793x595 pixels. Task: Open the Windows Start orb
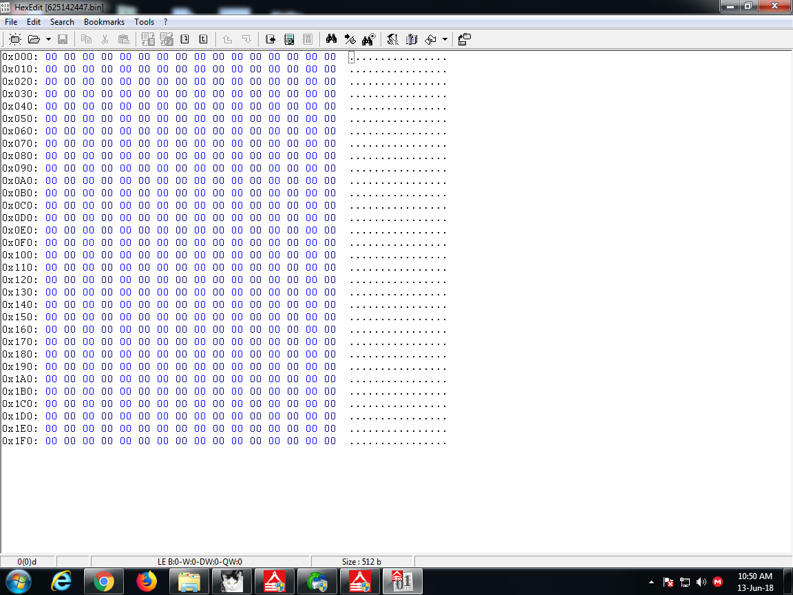point(18,581)
